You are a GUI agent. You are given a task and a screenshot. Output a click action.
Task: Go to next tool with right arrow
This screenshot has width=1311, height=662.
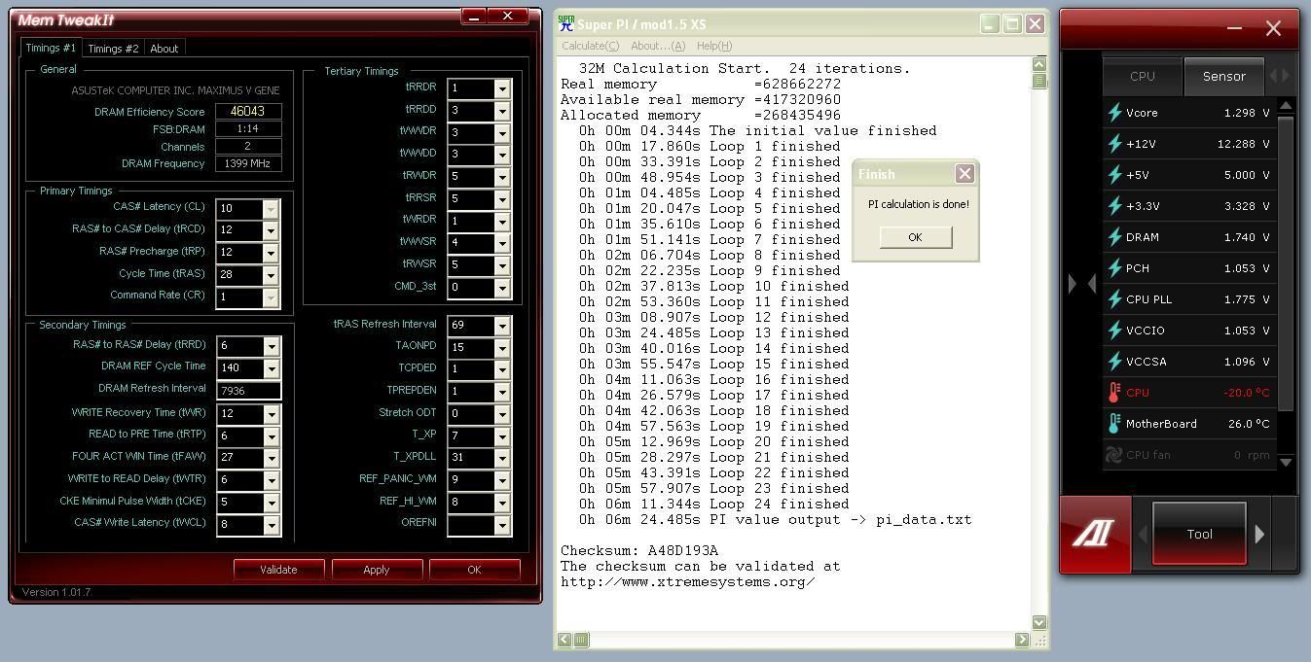1259,534
